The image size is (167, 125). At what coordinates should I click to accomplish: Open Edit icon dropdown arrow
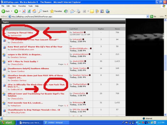point(88,11)
